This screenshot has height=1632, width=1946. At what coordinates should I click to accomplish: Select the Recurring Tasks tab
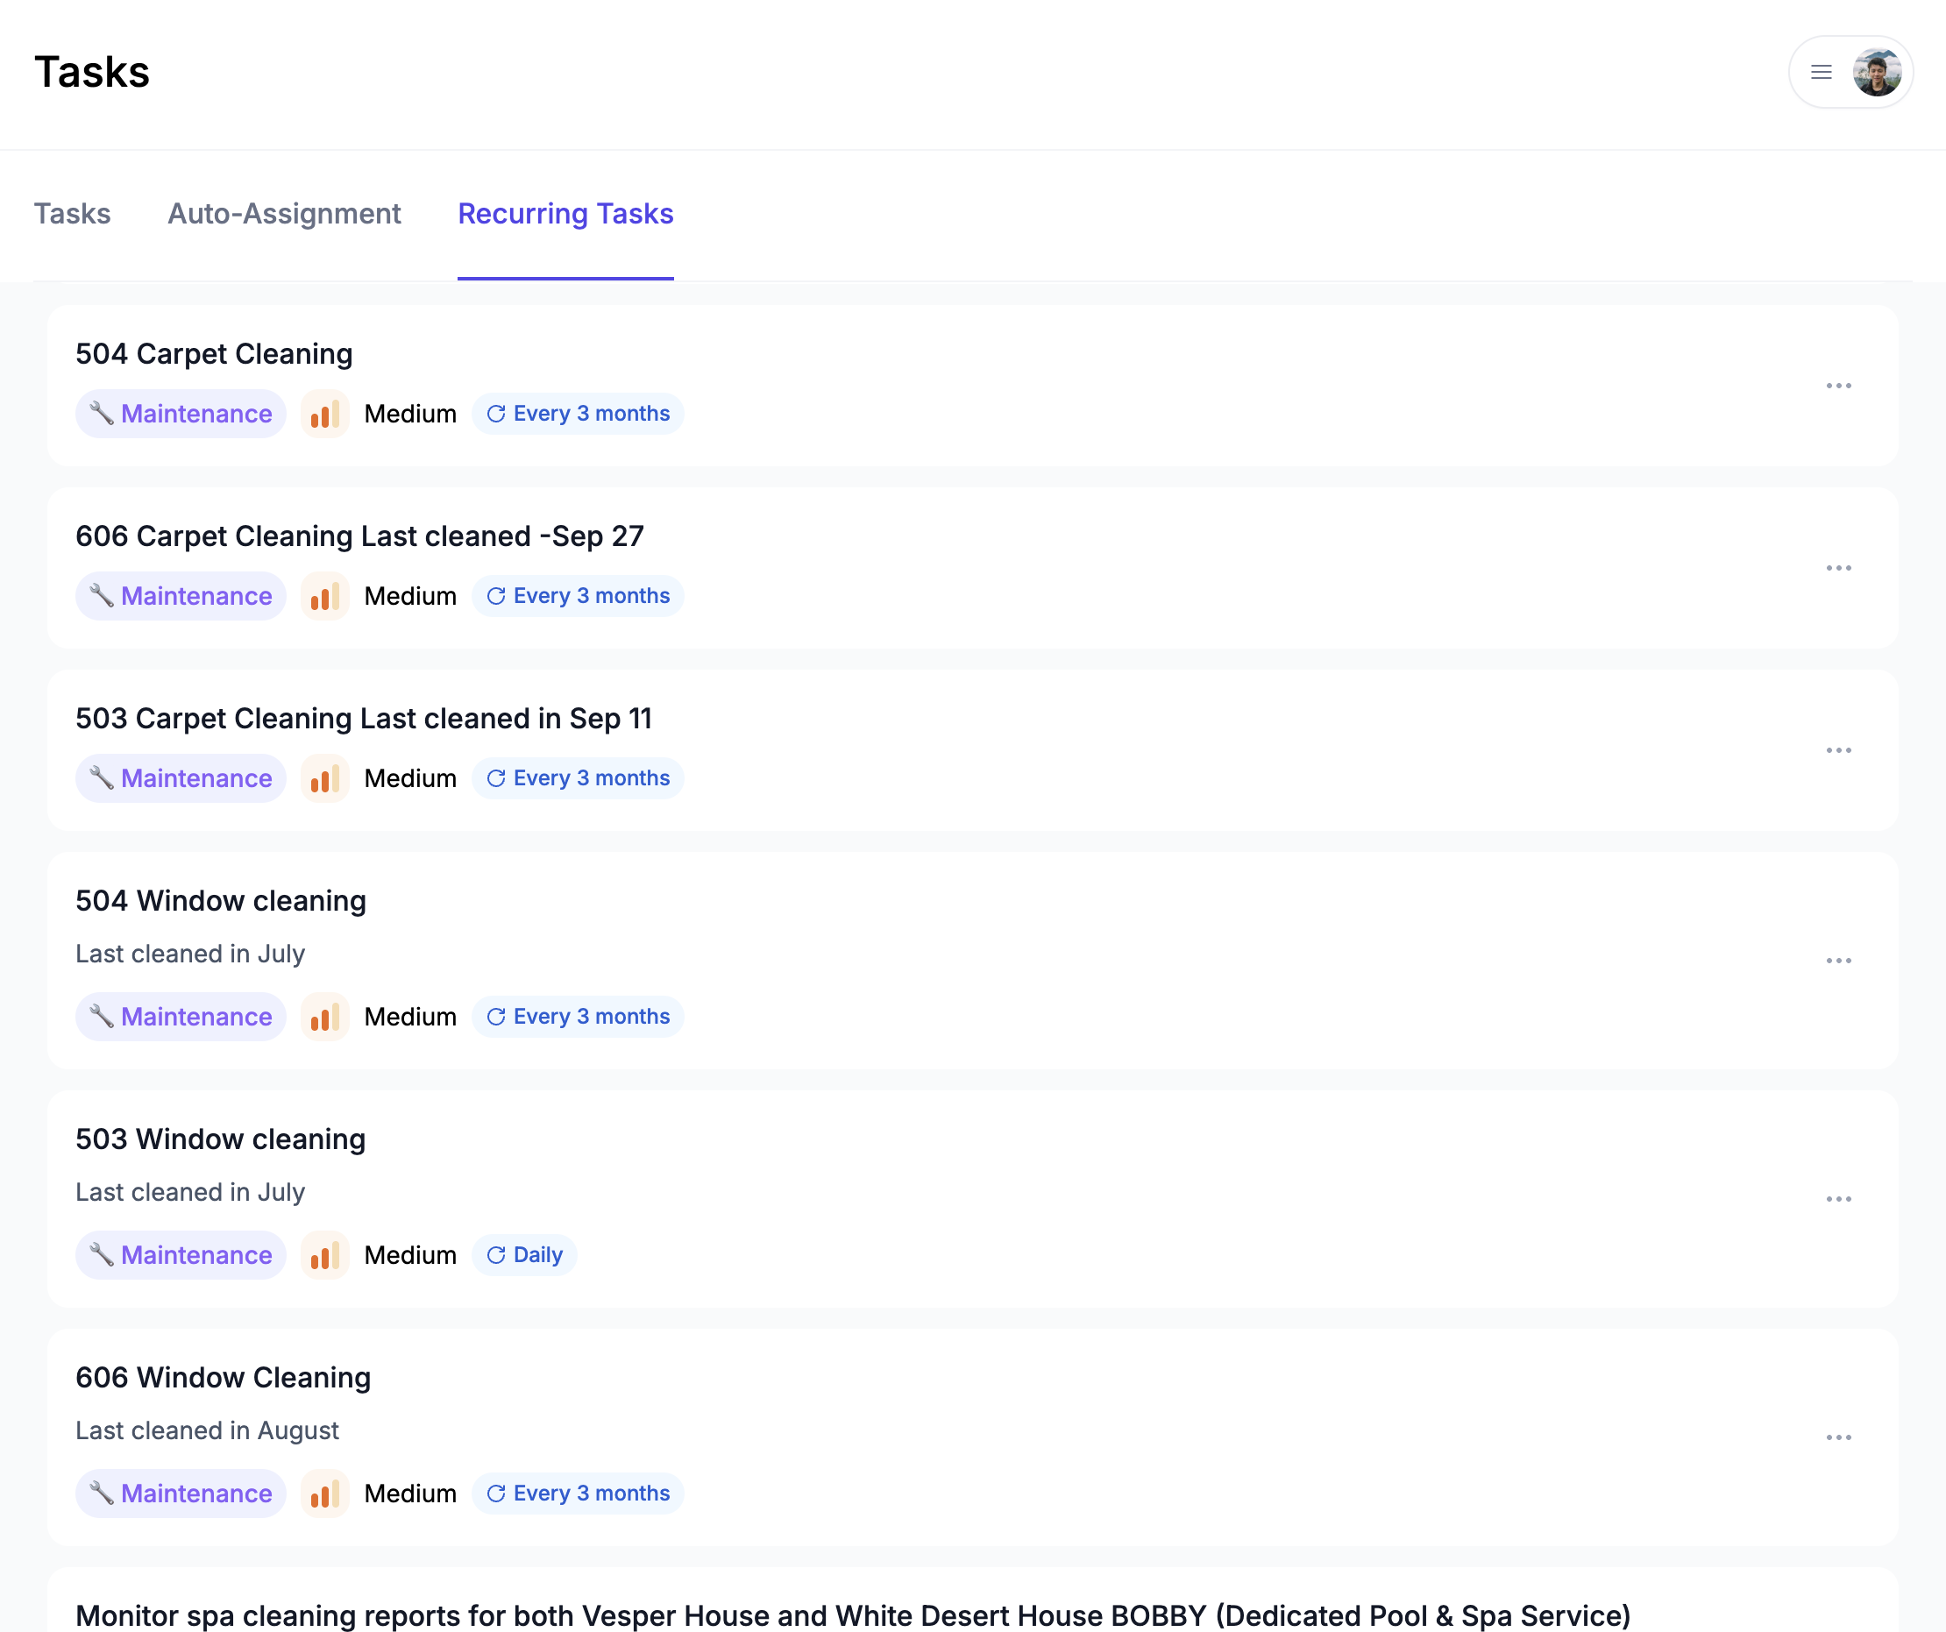pos(565,214)
